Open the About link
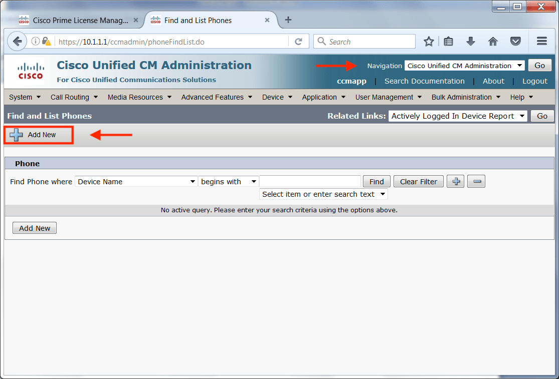 [493, 81]
